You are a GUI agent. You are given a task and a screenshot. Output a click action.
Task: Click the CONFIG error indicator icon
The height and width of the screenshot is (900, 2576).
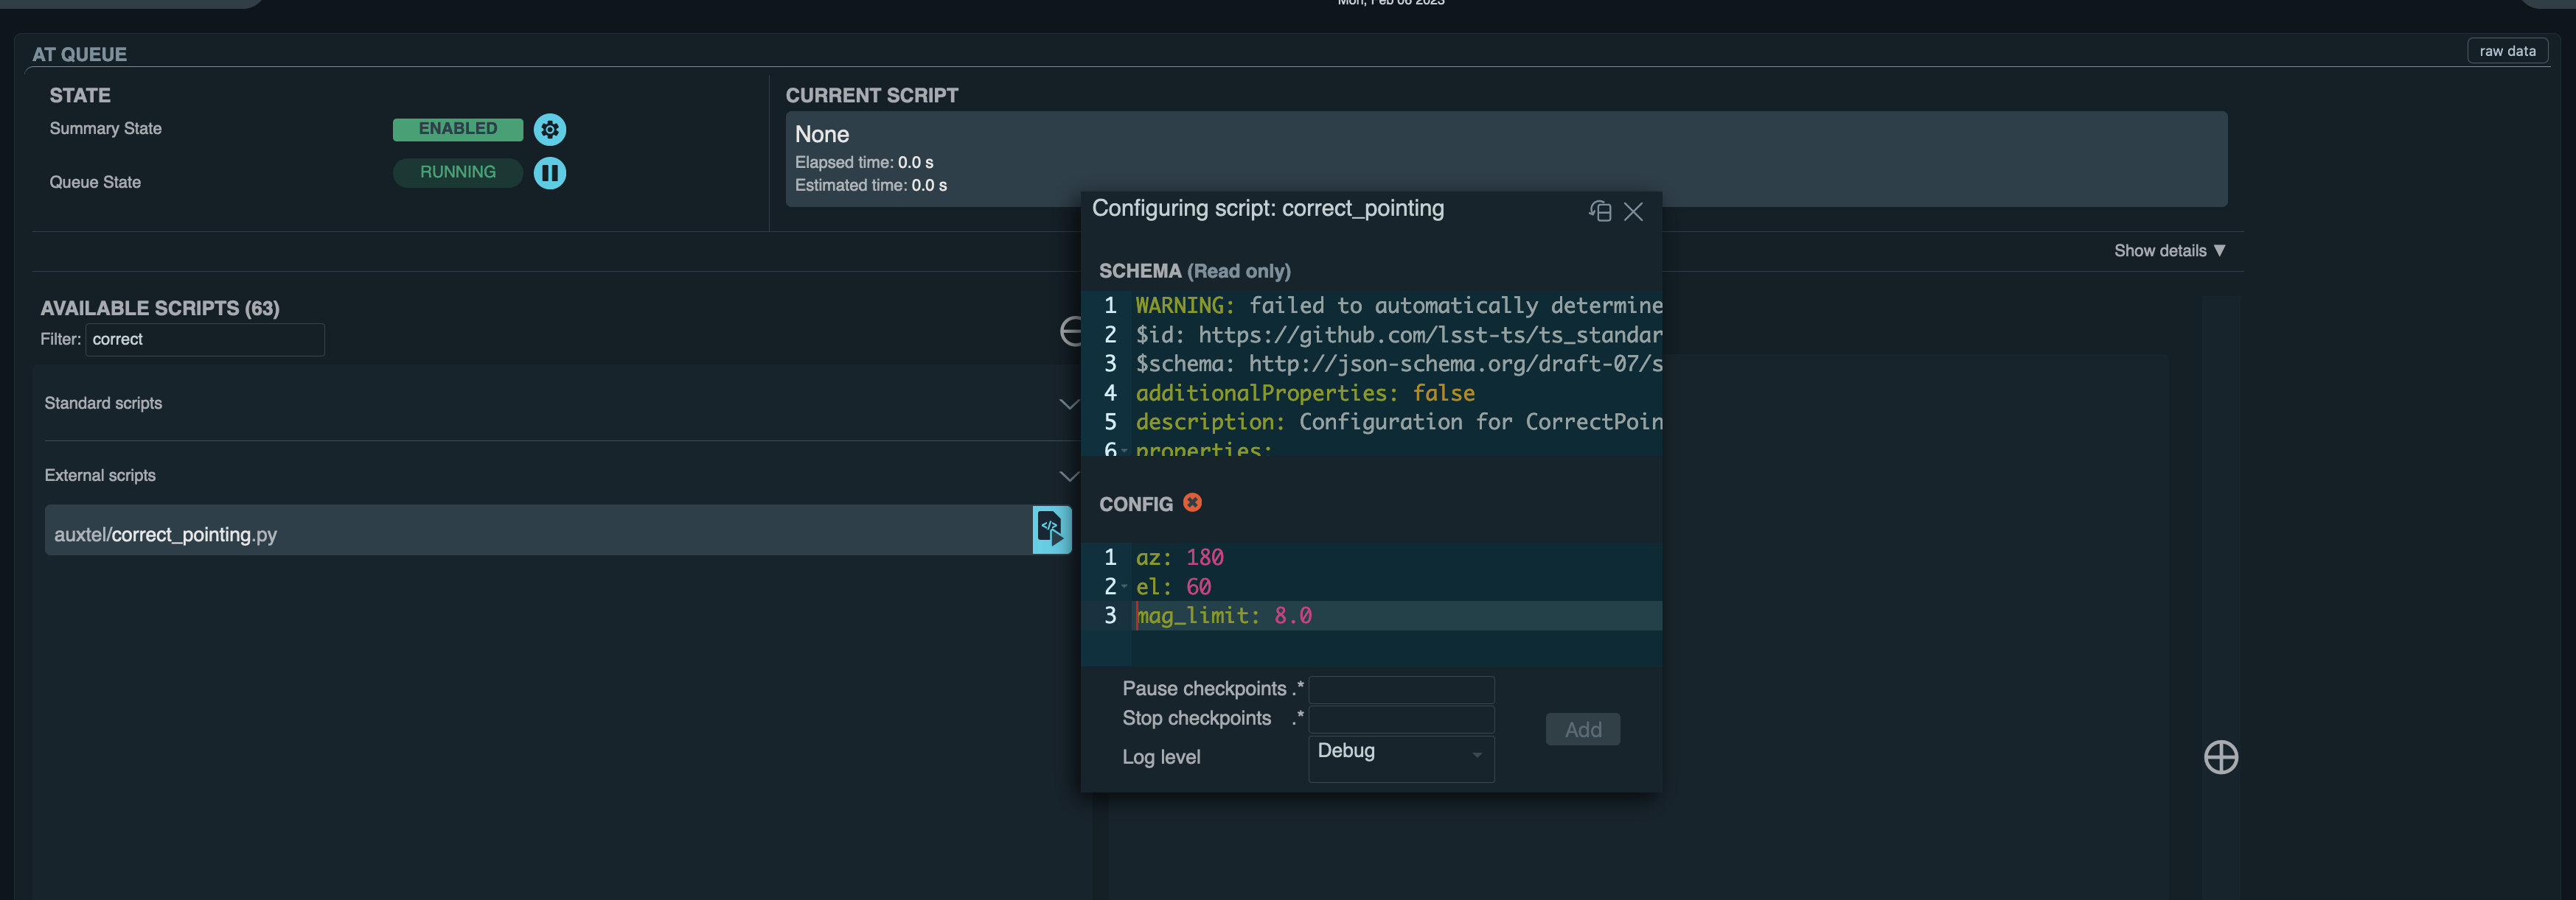[1192, 502]
